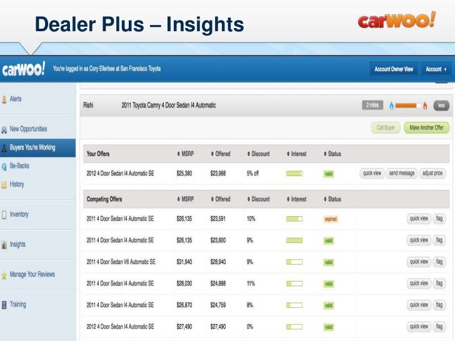Sort Your Offers by Discount
The image size is (455, 341).
pyautogui.click(x=258, y=154)
